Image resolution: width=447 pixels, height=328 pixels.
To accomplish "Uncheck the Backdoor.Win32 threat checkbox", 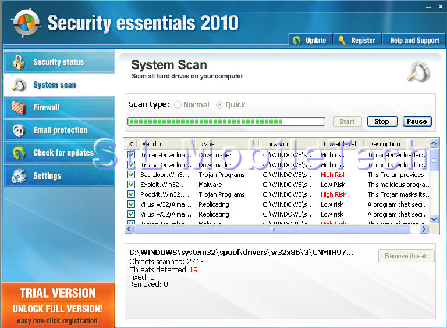I will [132, 175].
